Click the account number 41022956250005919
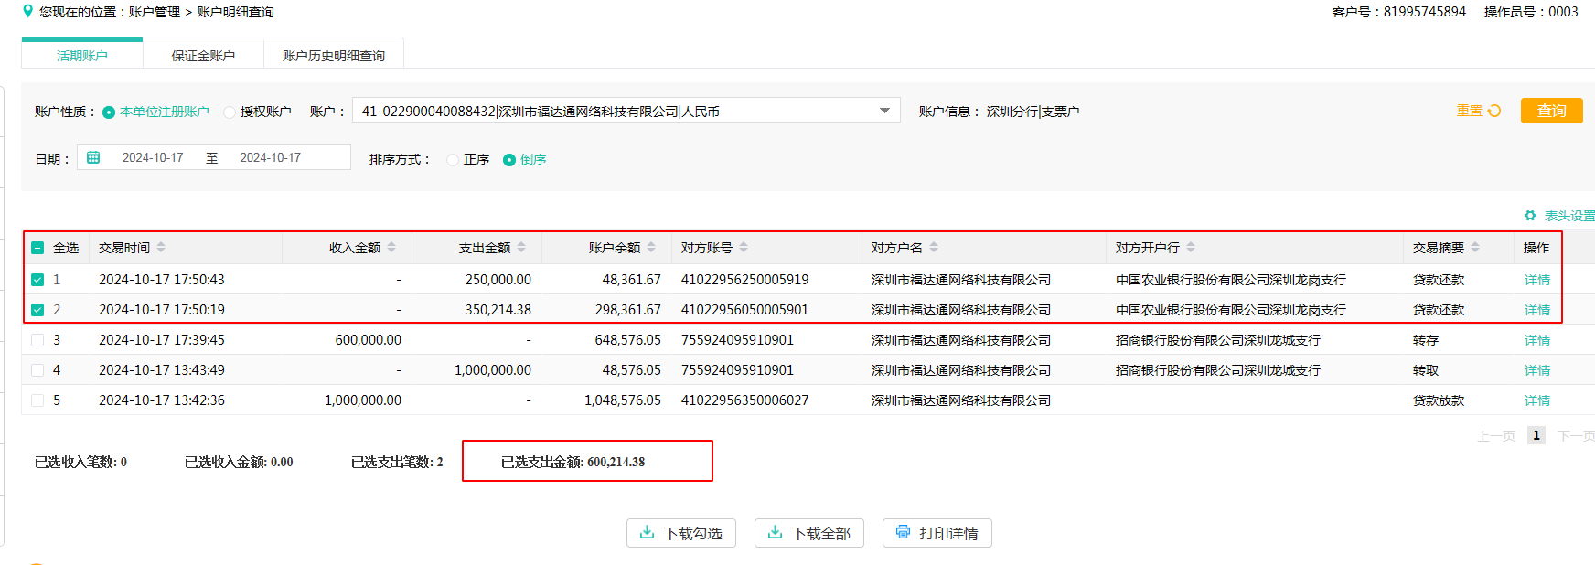 click(744, 280)
